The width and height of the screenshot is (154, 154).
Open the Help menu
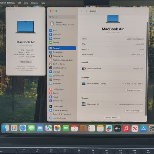coord(43,3)
